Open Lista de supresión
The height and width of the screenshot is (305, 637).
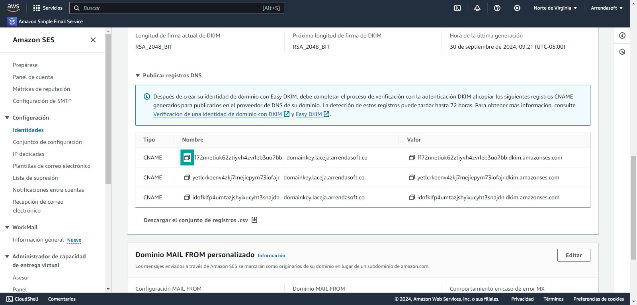(x=35, y=178)
